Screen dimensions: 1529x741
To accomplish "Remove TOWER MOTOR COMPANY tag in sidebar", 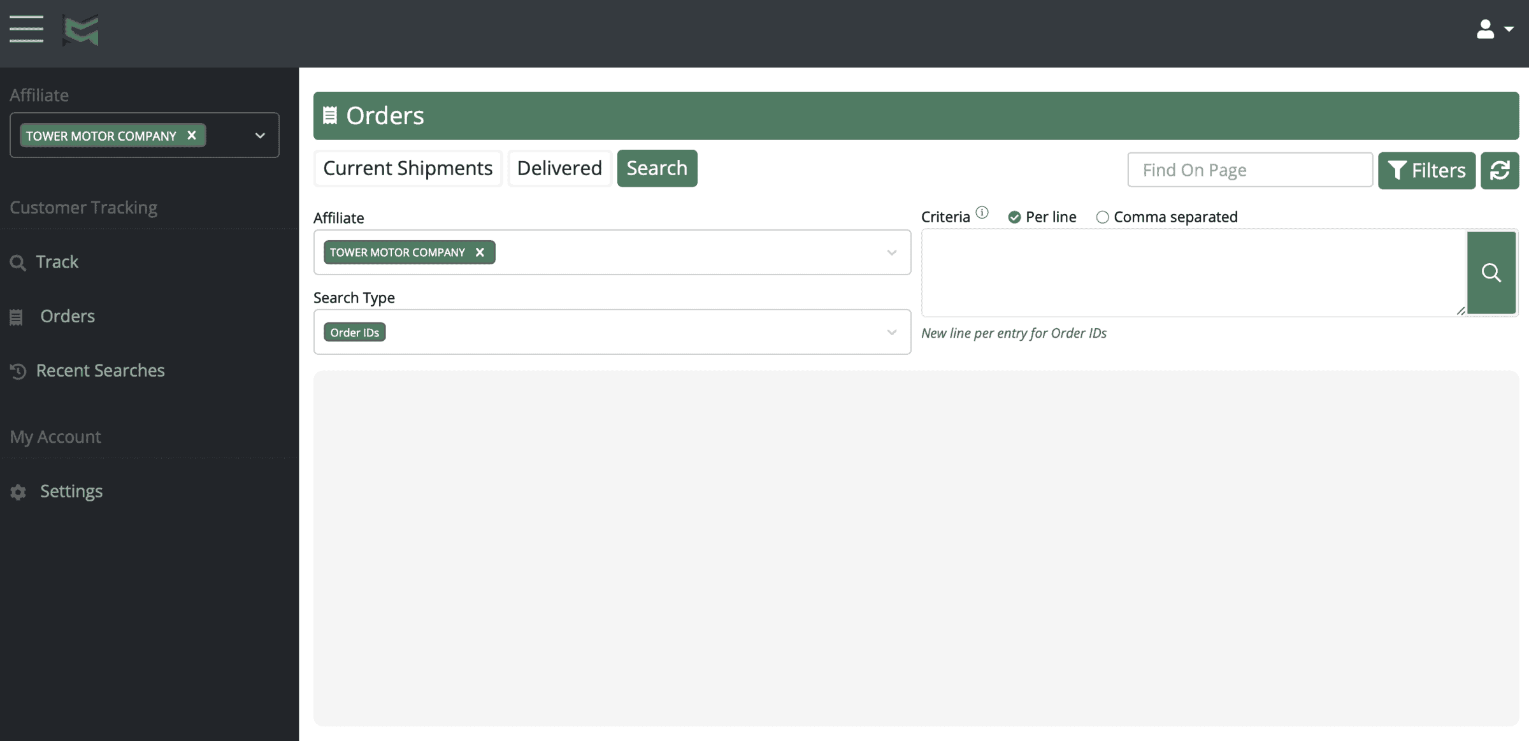I will pyautogui.click(x=192, y=135).
